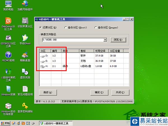Select the 备份分区(Imagex) radio option
Viewport: 168px width, 126px height.
106,27
